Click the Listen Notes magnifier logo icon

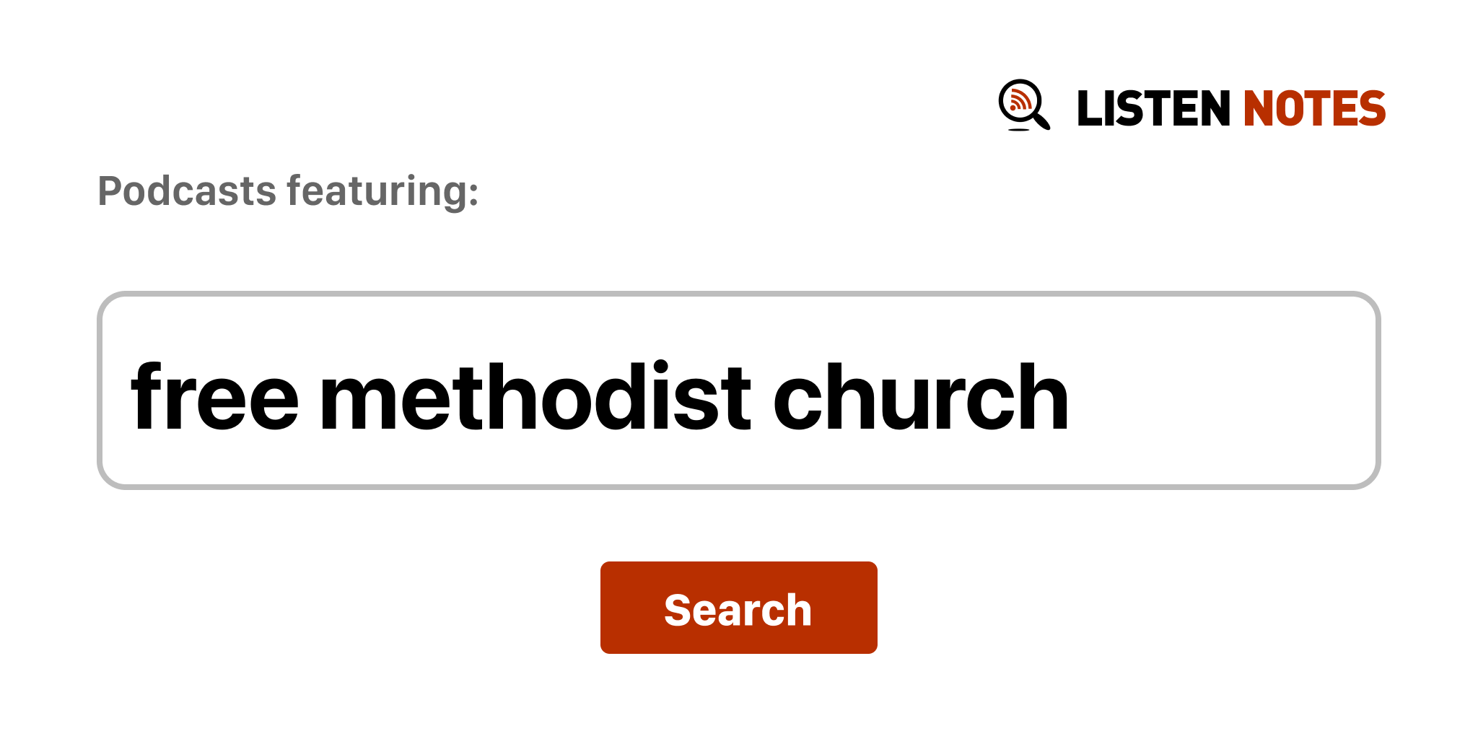[x=1023, y=105]
